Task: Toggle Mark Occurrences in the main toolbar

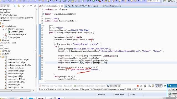Action: coord(72,1)
